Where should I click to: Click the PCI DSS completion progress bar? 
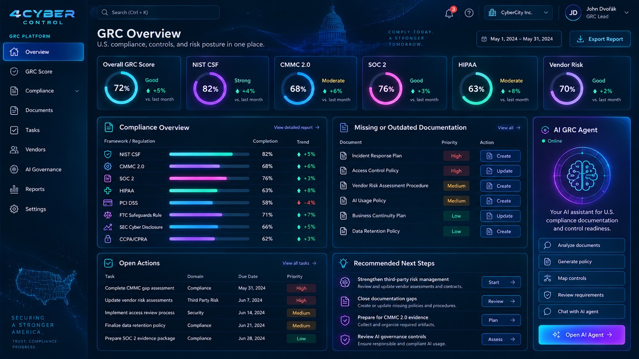coord(209,203)
